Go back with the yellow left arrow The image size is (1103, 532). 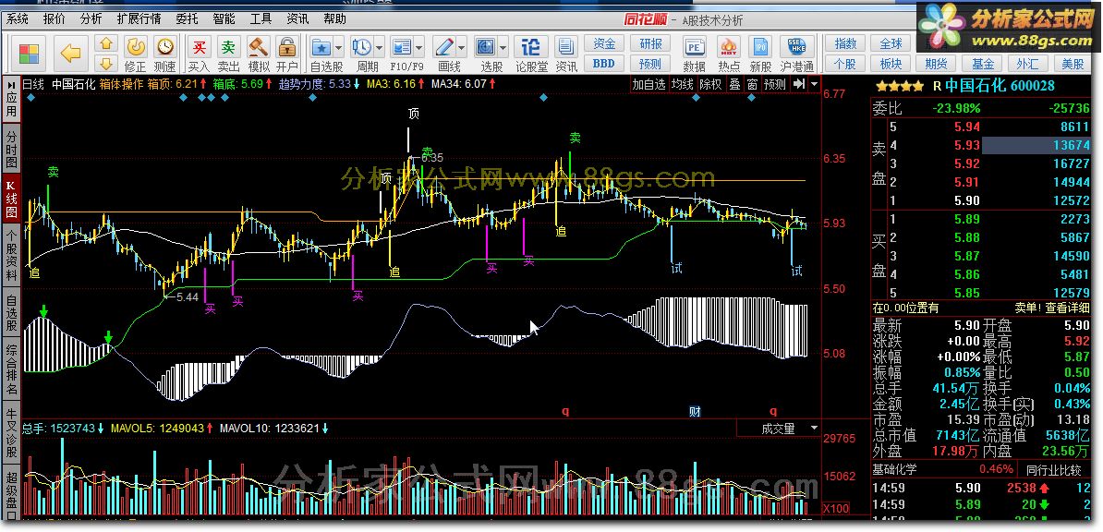click(70, 53)
